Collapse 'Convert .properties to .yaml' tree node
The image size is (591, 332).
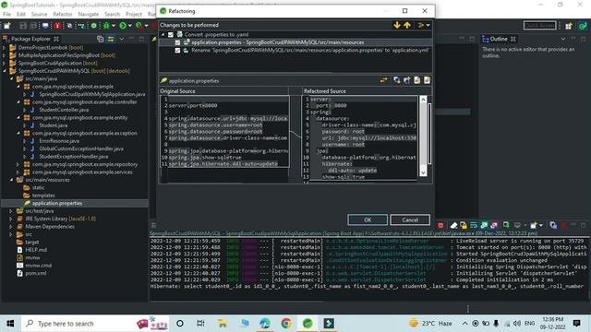coord(163,34)
